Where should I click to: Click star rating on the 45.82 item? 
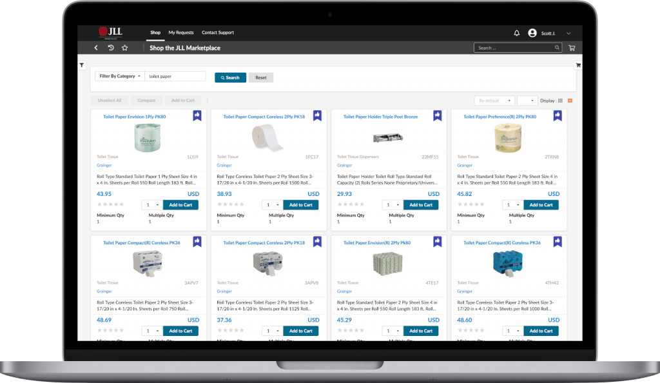(471, 204)
